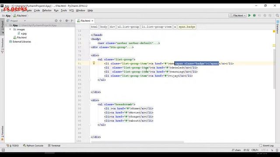Click the vertical editor scrollbar
This screenshot has width=280, height=157.
[x=274, y=69]
